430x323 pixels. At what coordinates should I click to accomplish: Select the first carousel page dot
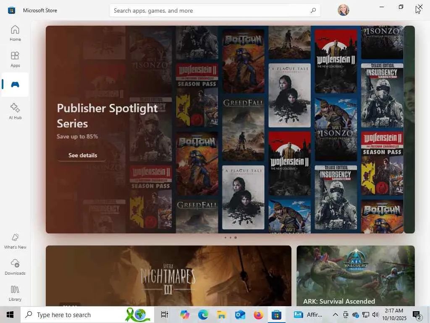click(x=225, y=238)
